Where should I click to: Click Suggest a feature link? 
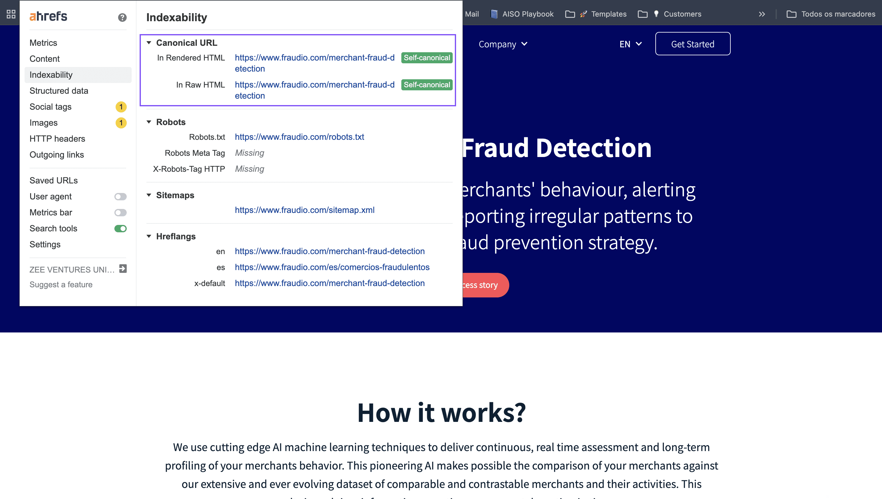(61, 285)
